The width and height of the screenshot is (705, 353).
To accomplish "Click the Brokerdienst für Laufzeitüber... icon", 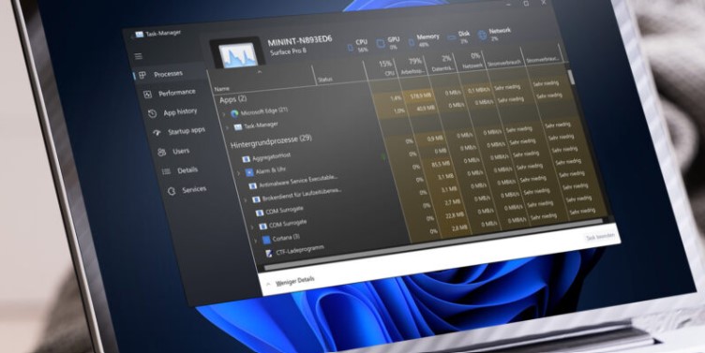I will tap(256, 199).
